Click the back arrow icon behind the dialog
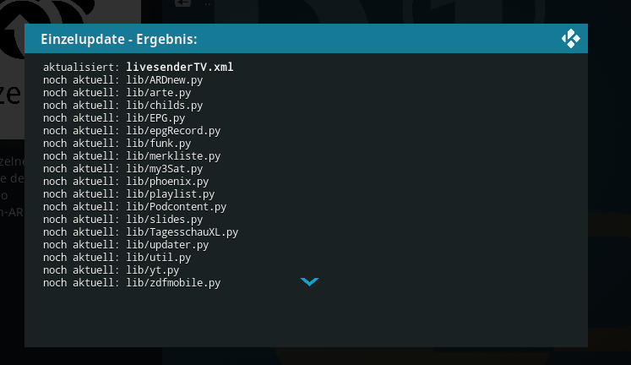 coord(183,3)
